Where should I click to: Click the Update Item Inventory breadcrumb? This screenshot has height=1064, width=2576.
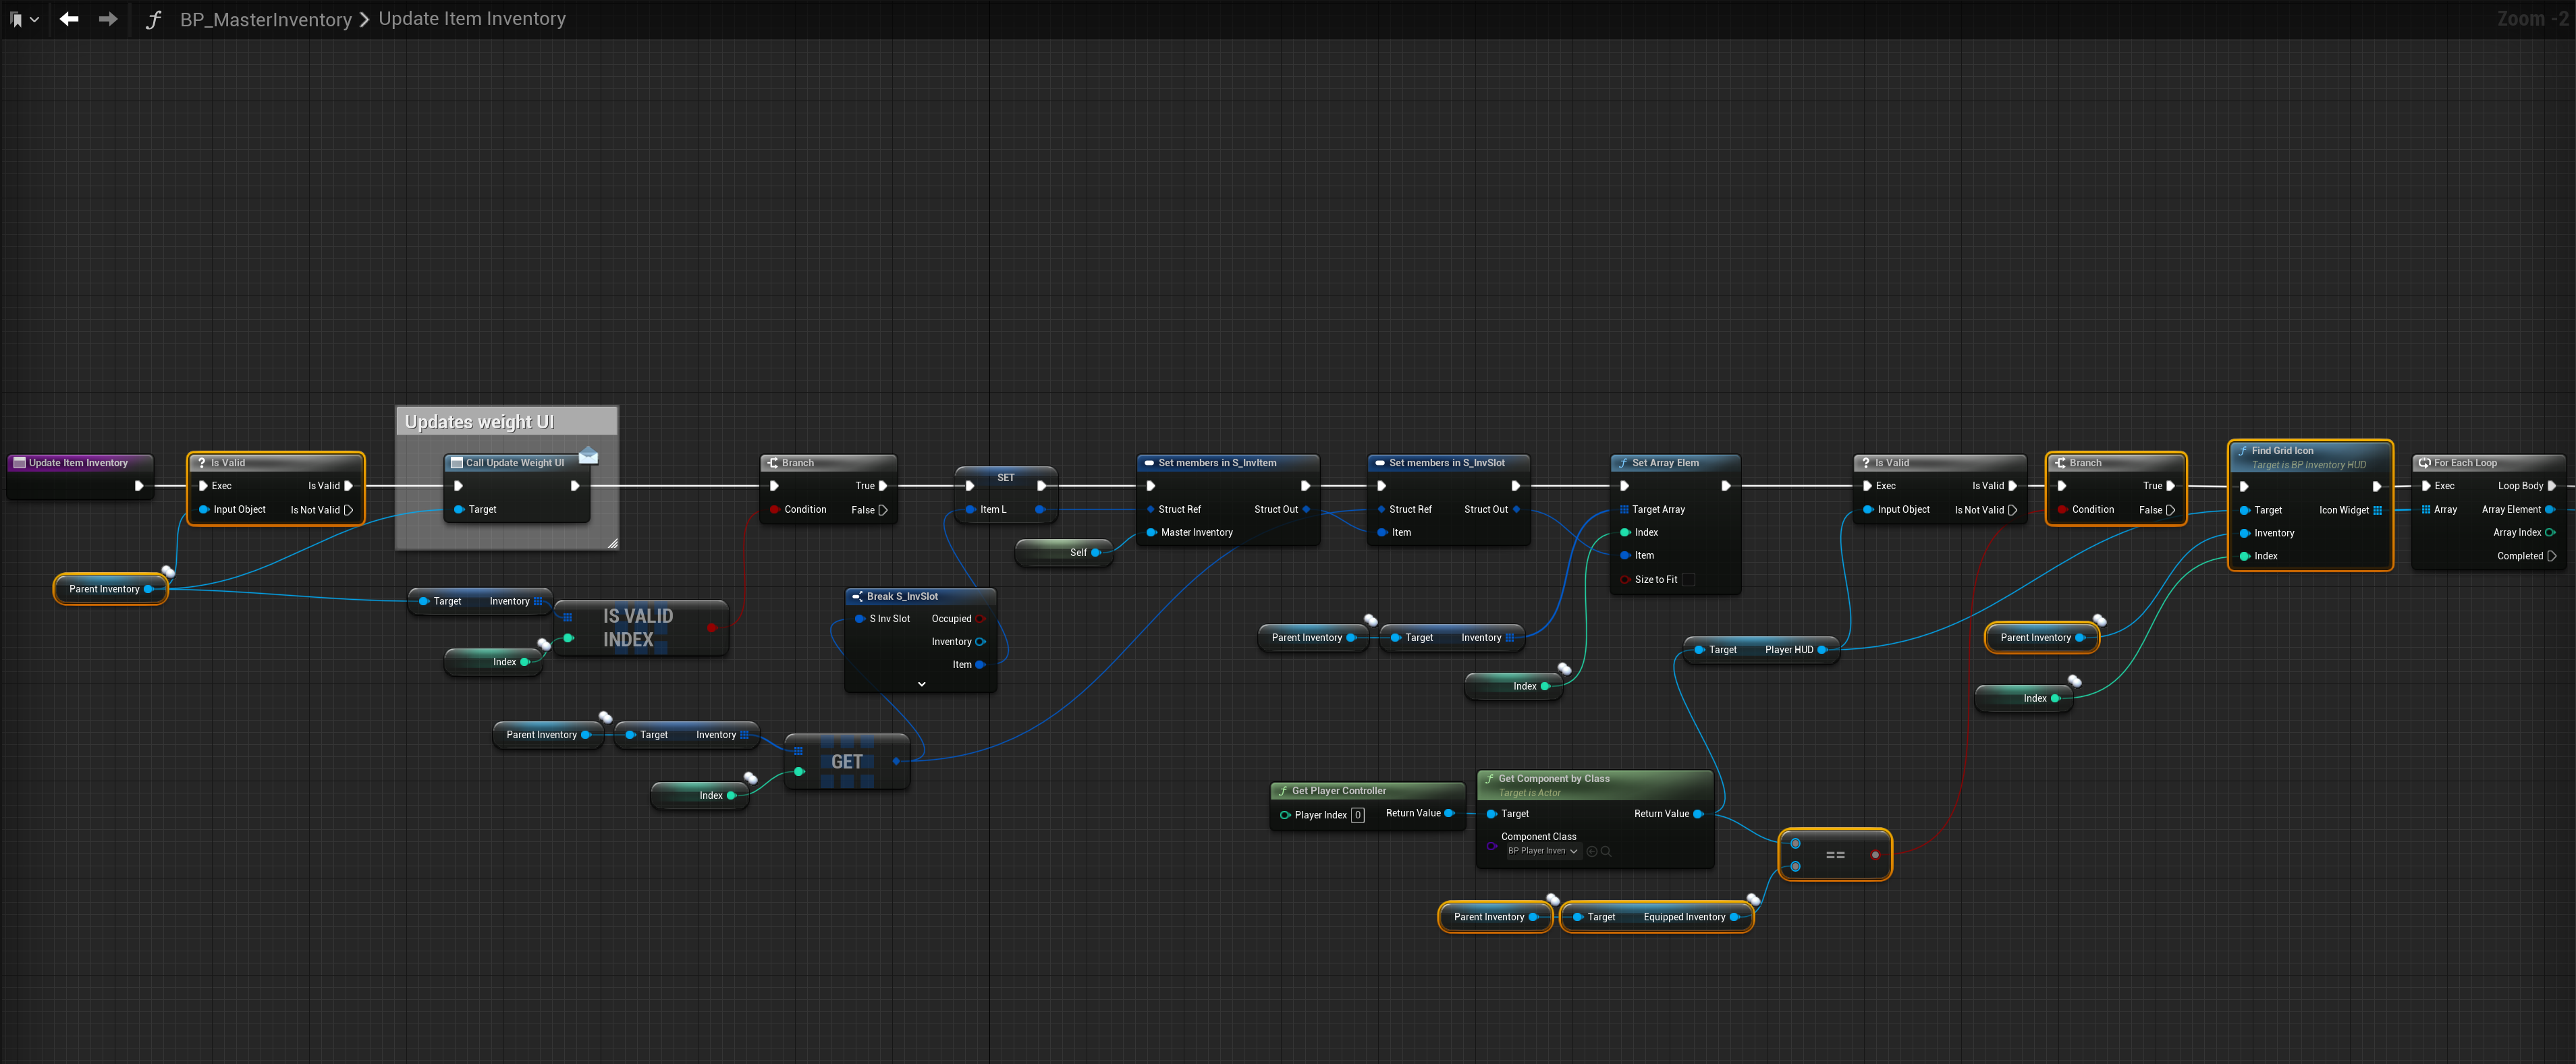click(471, 19)
